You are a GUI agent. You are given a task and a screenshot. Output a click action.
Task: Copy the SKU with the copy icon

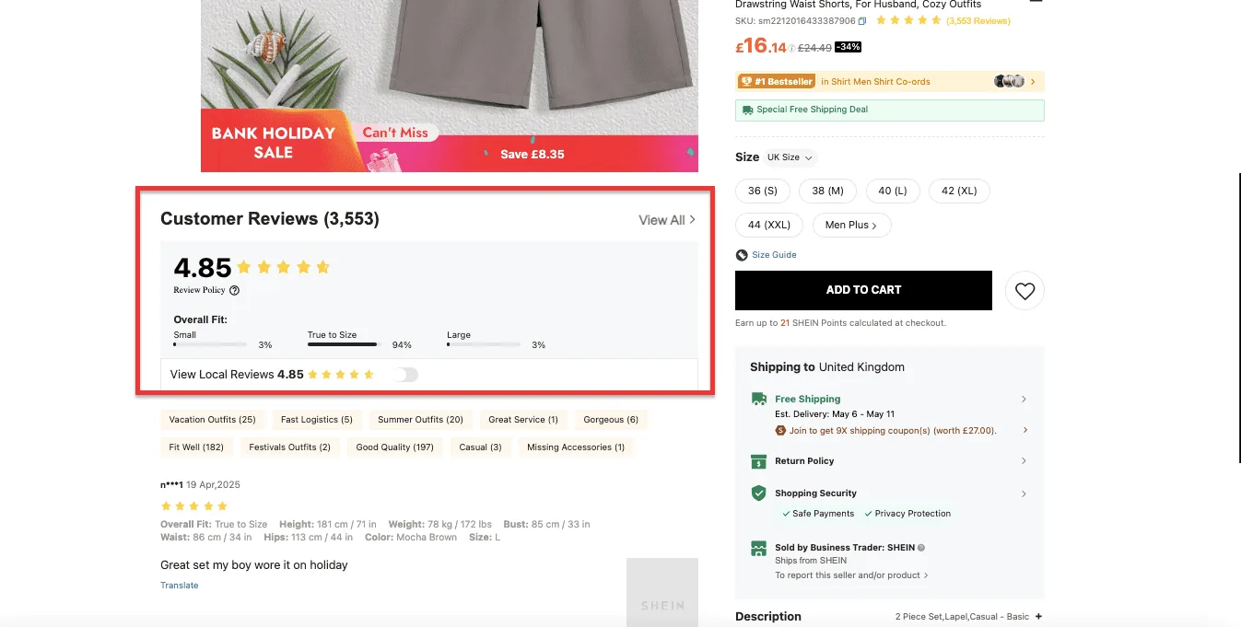(862, 20)
